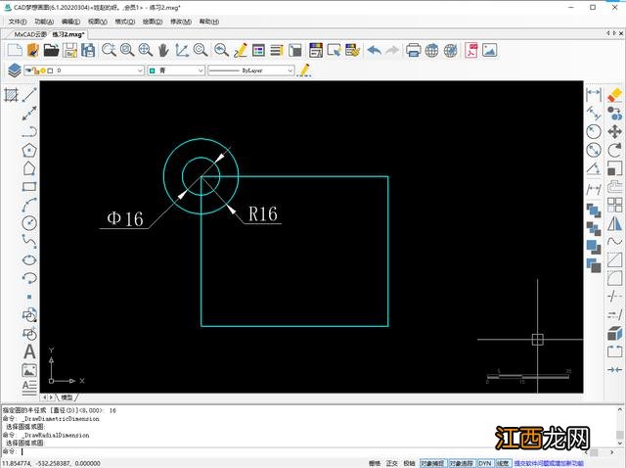
Task: Pick the Circle drawing tool
Action: point(29,223)
